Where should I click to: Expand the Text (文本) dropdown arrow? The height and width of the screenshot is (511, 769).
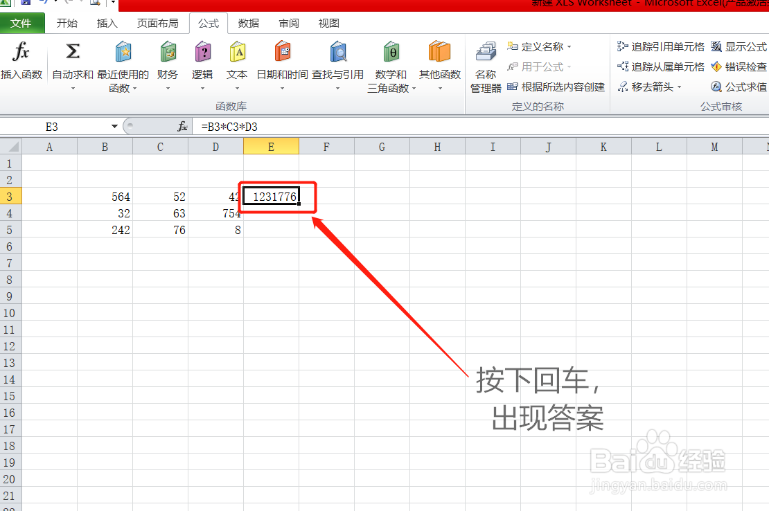(238, 89)
